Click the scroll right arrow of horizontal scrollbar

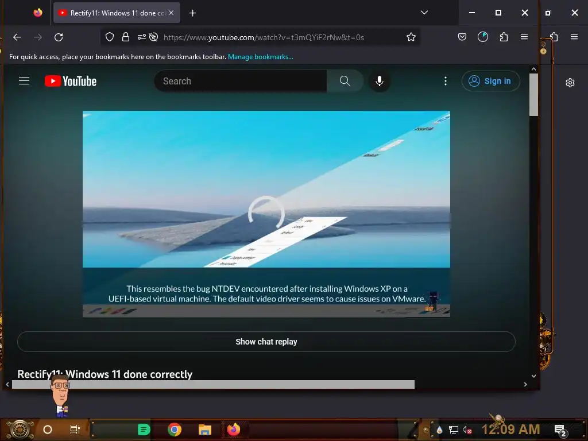[525, 384]
